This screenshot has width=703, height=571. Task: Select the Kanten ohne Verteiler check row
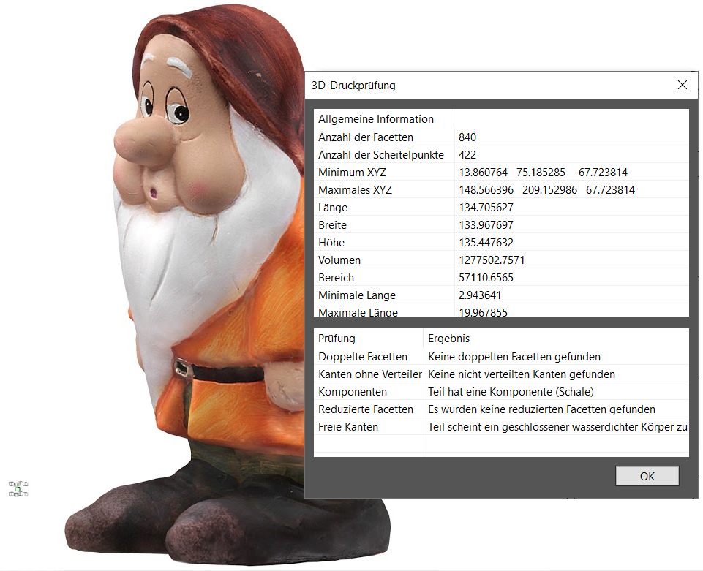click(x=501, y=374)
